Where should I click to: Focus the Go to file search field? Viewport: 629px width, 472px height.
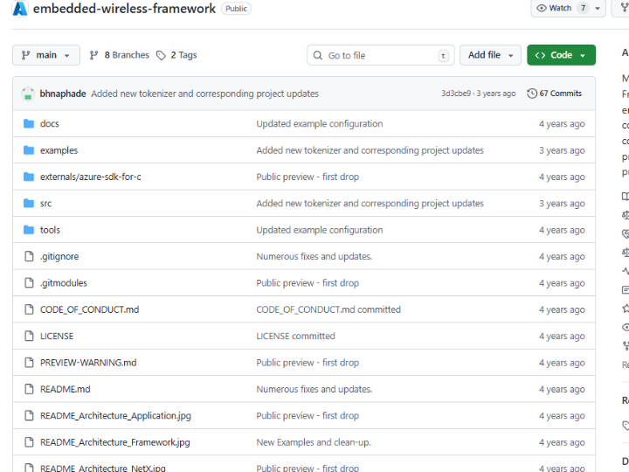click(x=380, y=55)
